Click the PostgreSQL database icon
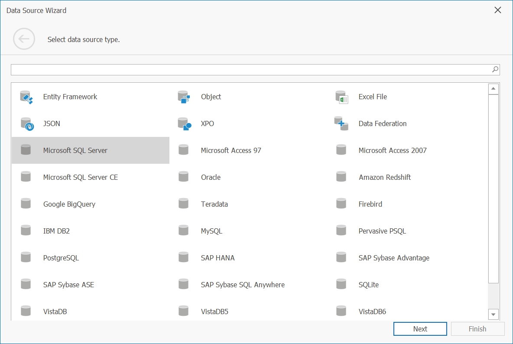513x344 pixels. (26, 257)
